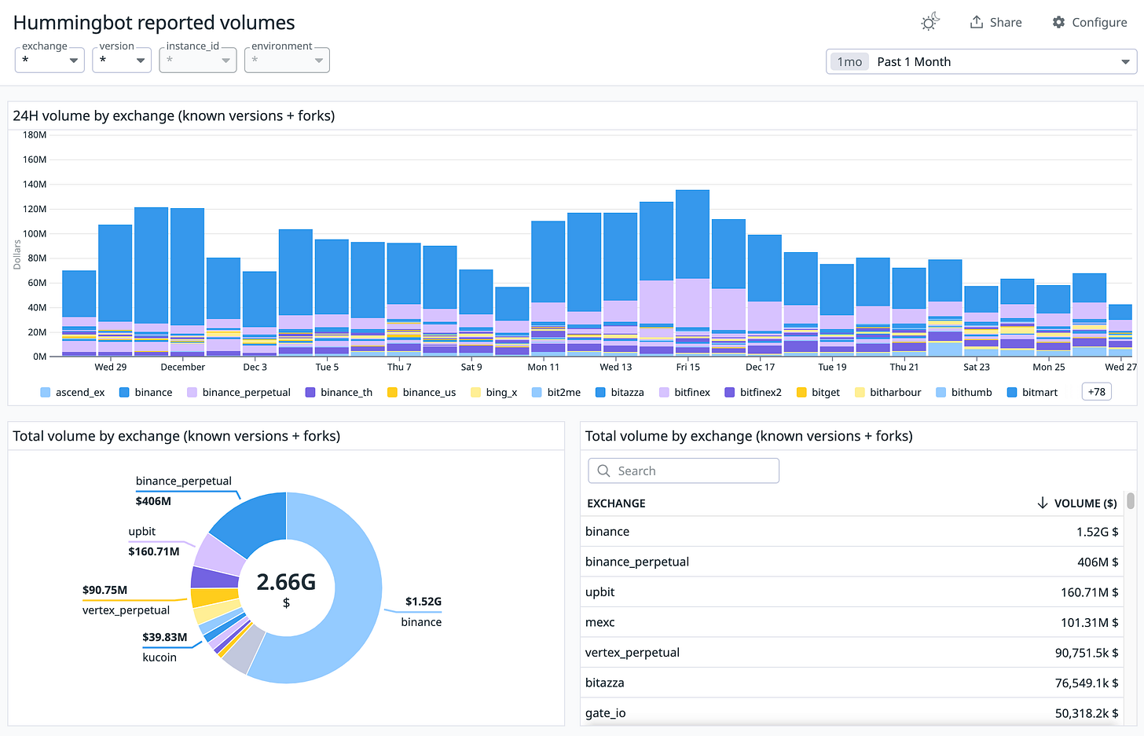Toggle binance_th series in legend

339,392
